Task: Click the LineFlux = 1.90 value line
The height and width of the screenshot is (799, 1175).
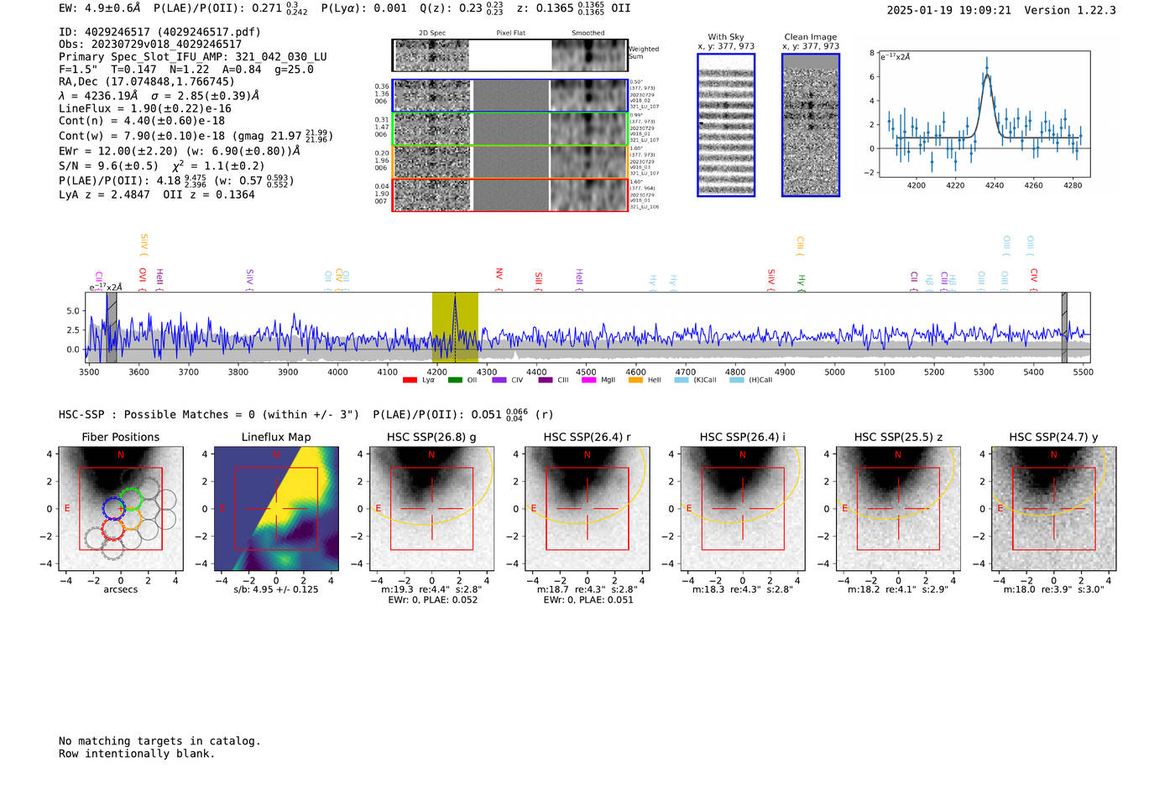Action: tap(145, 108)
